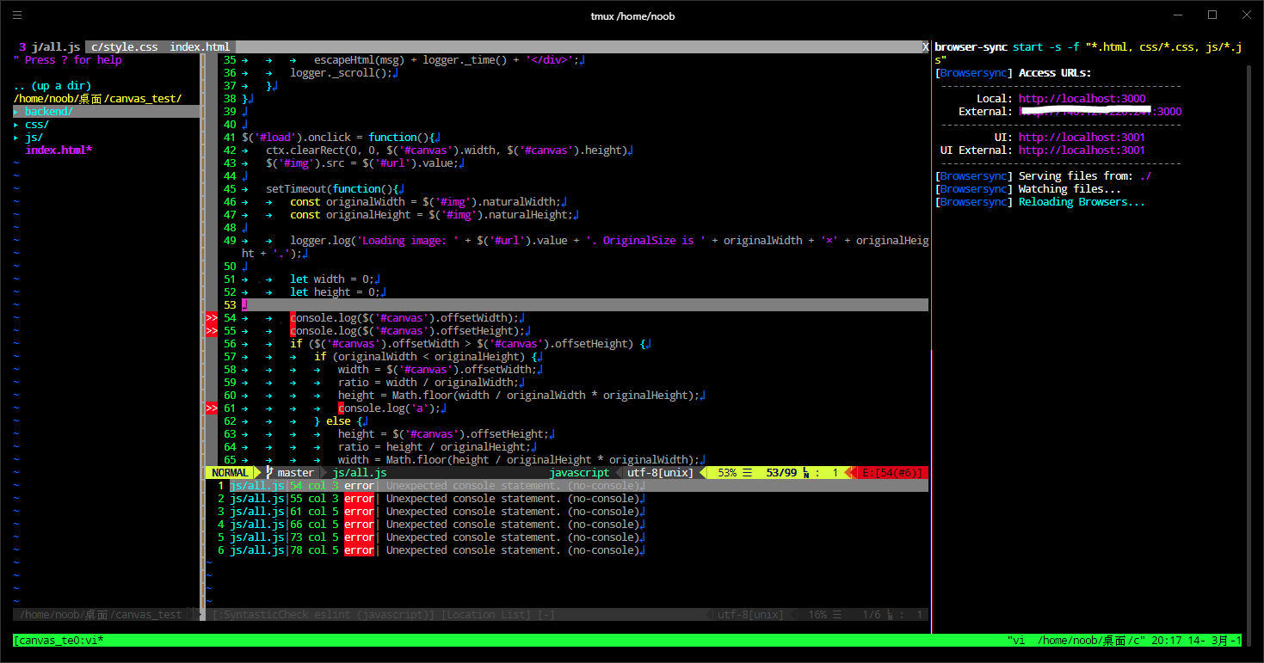The height and width of the screenshot is (663, 1264).
Task: Open index.html in the file tree
Action: pos(58,150)
